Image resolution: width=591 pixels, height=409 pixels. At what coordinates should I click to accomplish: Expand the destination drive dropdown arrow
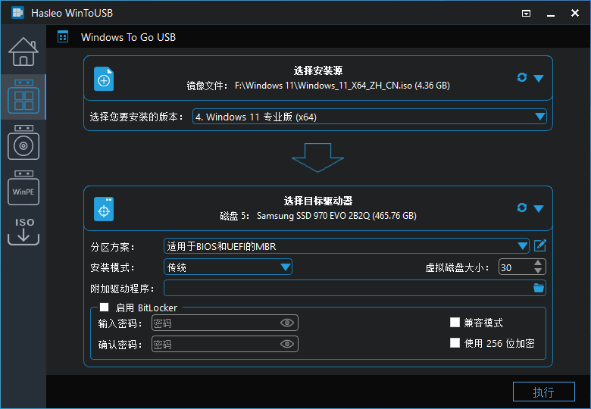[x=539, y=208]
